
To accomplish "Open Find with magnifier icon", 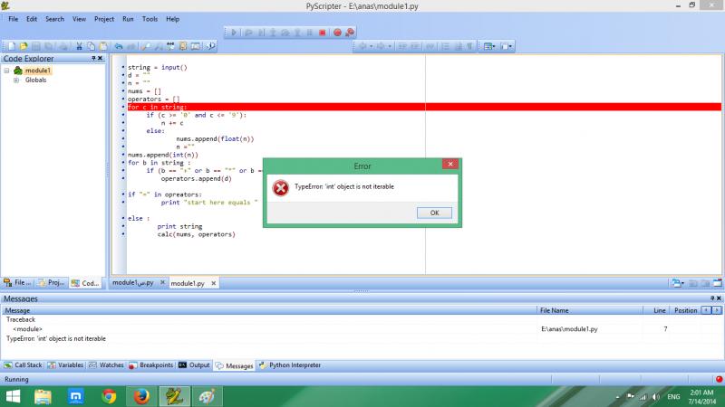I will point(146,46).
